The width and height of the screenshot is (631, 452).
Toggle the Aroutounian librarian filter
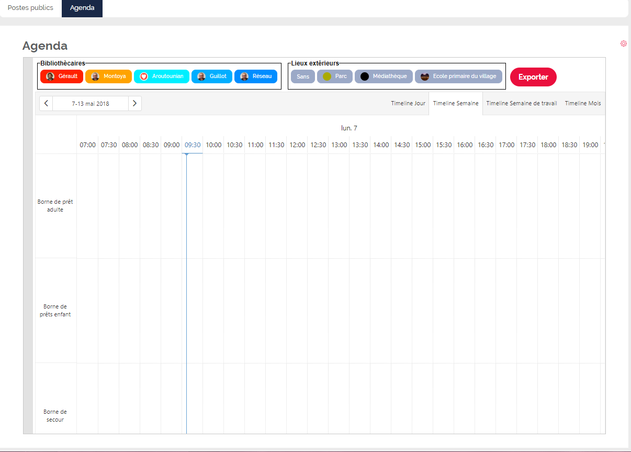pyautogui.click(x=162, y=76)
